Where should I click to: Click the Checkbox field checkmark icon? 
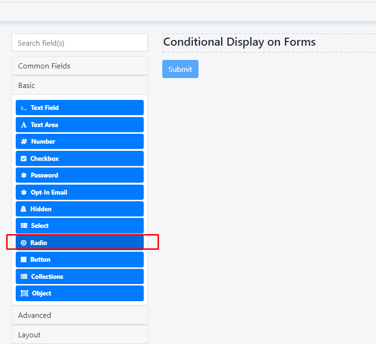pos(24,159)
